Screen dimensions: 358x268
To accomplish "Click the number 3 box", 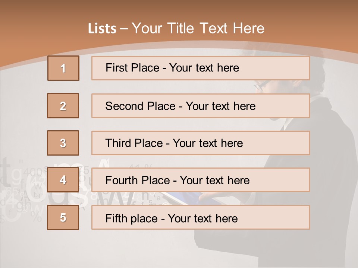I will click(63, 143).
